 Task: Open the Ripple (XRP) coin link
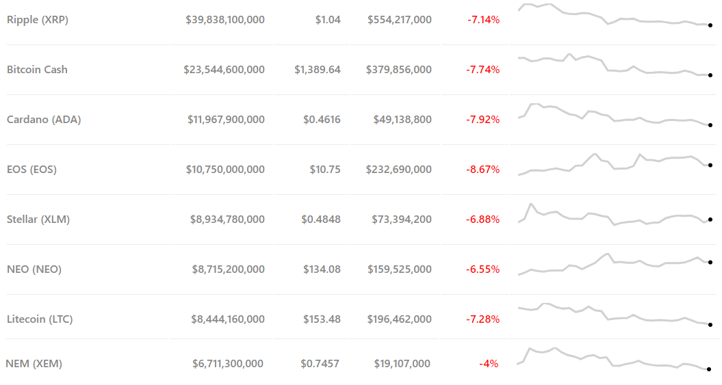[38, 20]
